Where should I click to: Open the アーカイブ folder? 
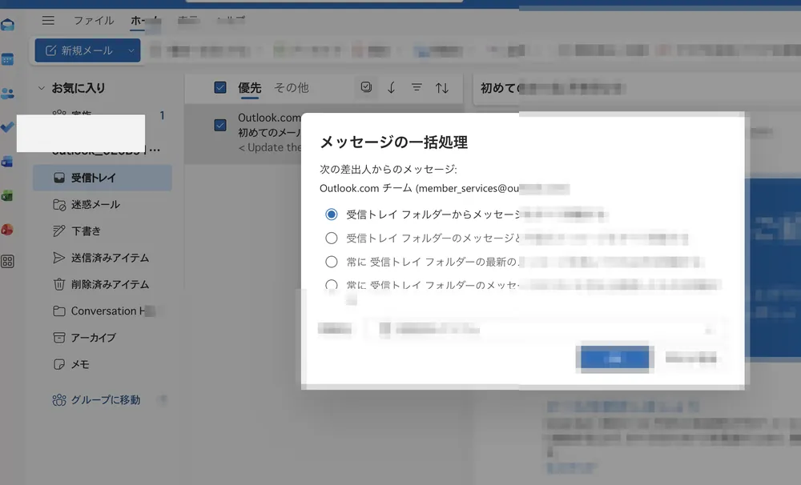coord(103,338)
